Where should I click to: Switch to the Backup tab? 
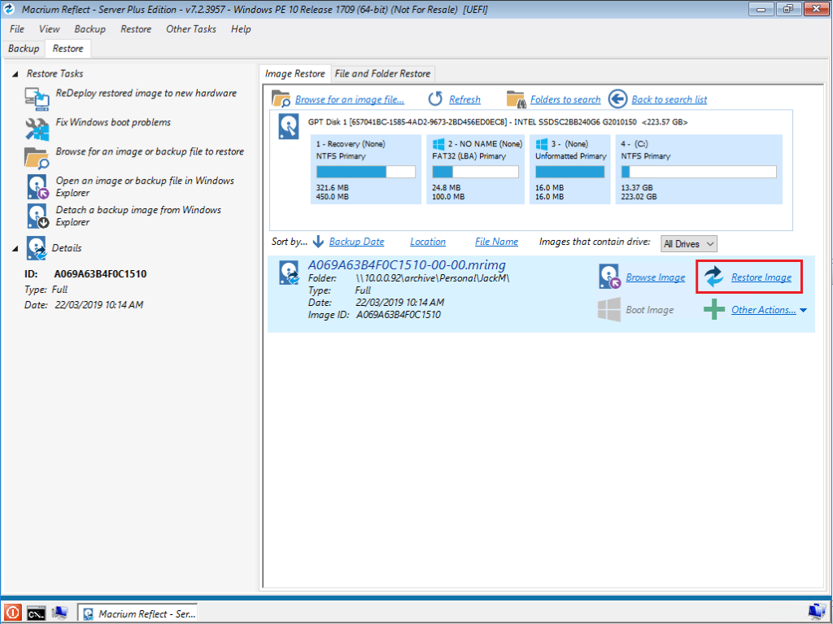coord(24,49)
